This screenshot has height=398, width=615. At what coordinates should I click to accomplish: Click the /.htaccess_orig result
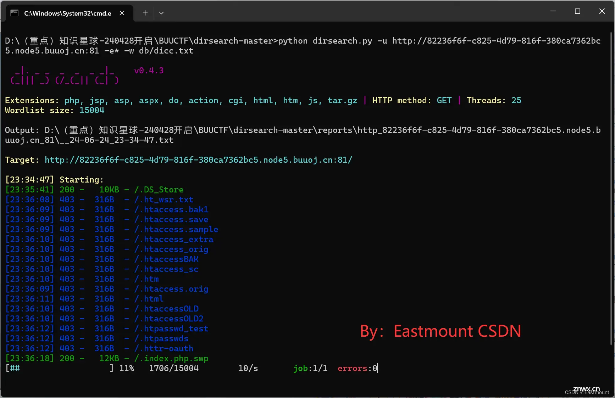107,249
